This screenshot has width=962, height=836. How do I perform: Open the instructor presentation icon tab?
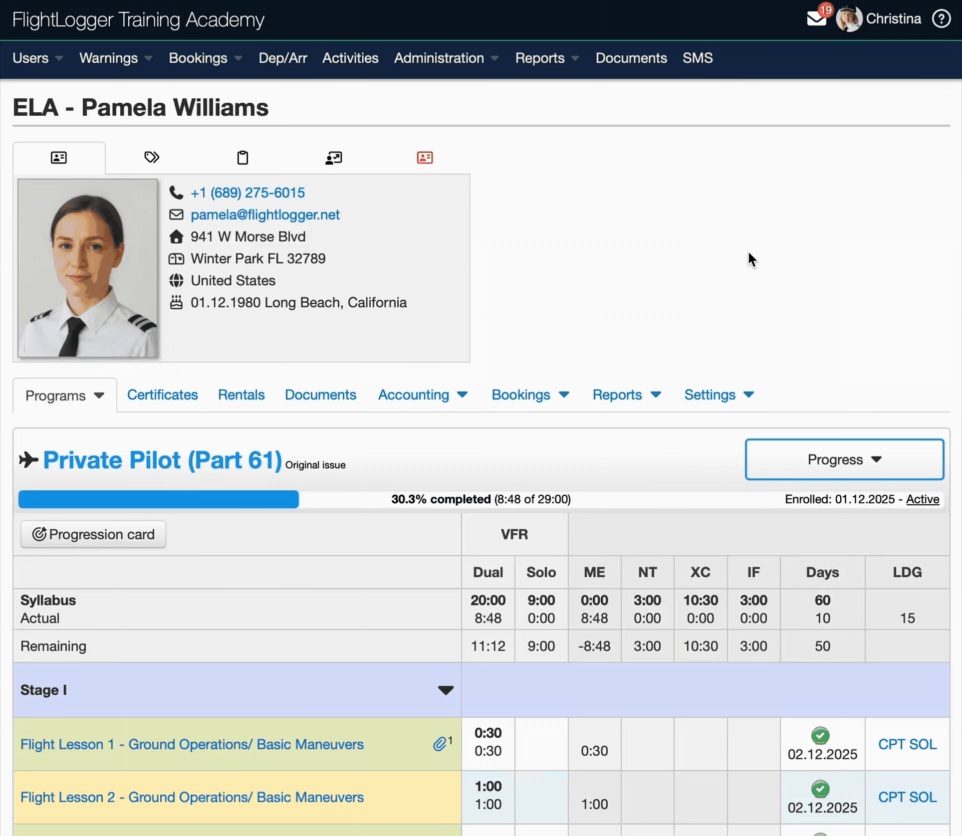click(x=334, y=158)
